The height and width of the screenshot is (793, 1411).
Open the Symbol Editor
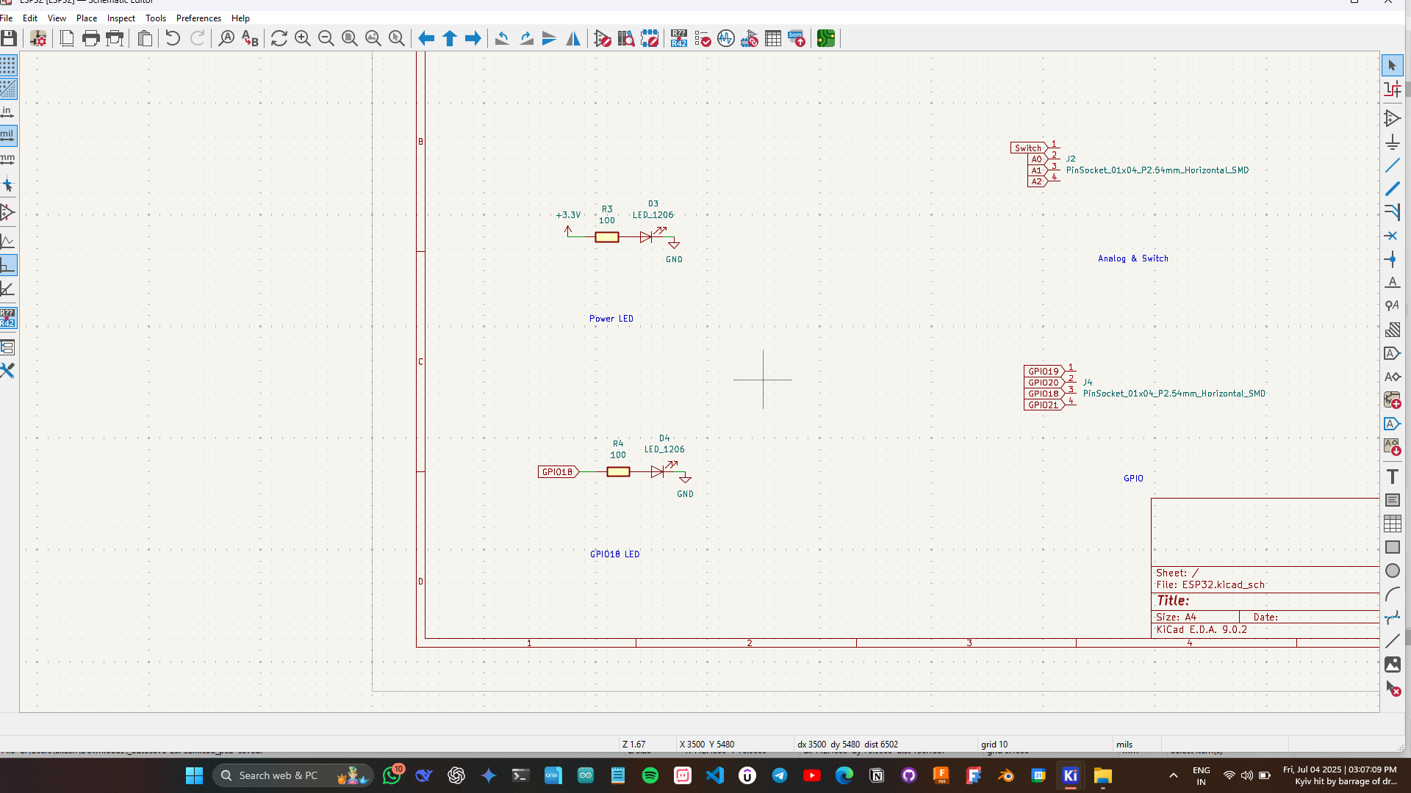pos(603,38)
